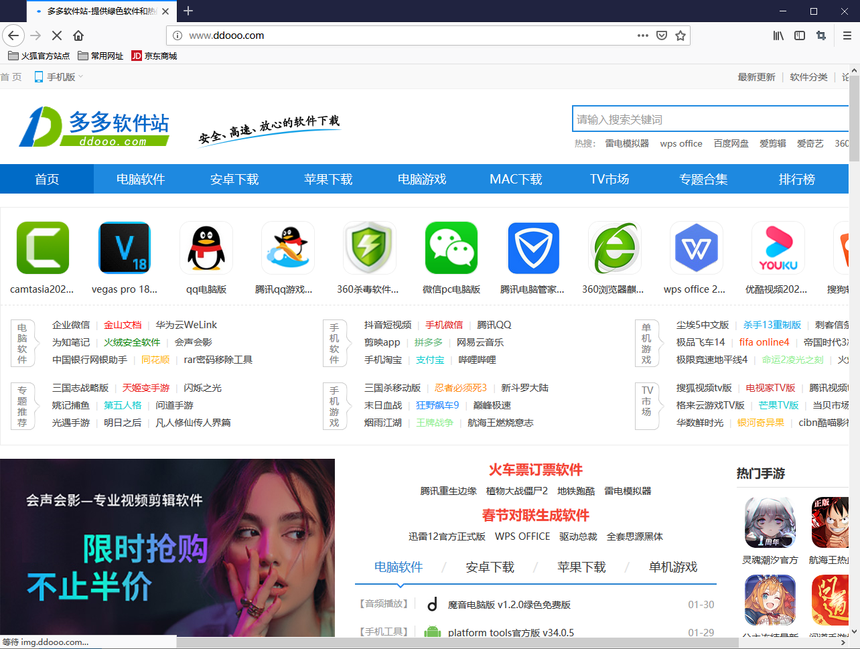The width and height of the screenshot is (860, 649).
Task: Open the 灵魂潮汐官方 game thumbnail
Action: tap(770, 522)
